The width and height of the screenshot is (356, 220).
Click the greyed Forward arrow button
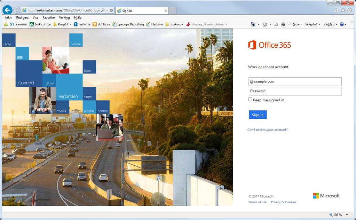[x=17, y=10]
